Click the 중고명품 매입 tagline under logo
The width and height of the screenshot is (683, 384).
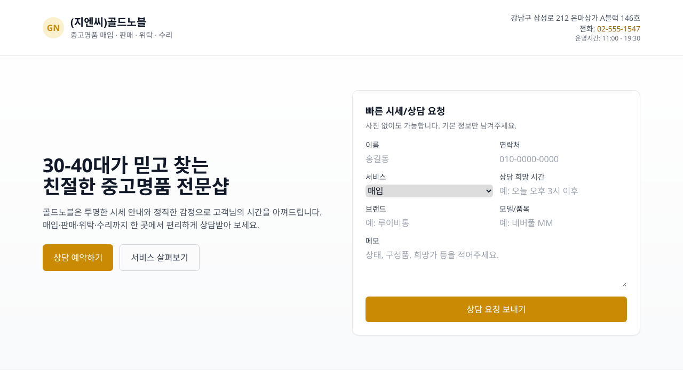click(x=121, y=35)
